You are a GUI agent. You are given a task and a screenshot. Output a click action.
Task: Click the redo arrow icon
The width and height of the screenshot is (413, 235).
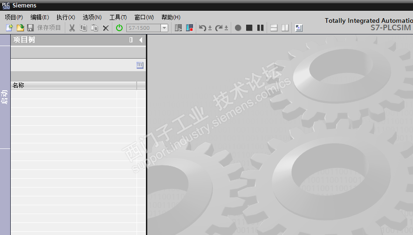219,27
